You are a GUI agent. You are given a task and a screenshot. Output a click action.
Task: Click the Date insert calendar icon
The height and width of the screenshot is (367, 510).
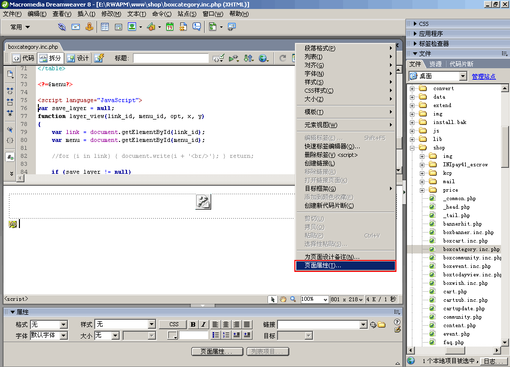point(169,27)
